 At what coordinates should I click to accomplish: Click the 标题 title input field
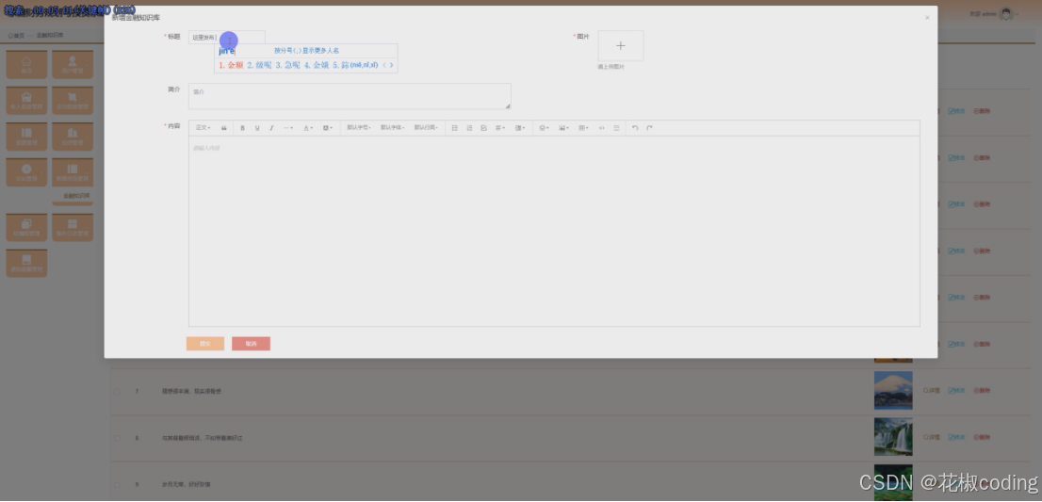(x=227, y=37)
